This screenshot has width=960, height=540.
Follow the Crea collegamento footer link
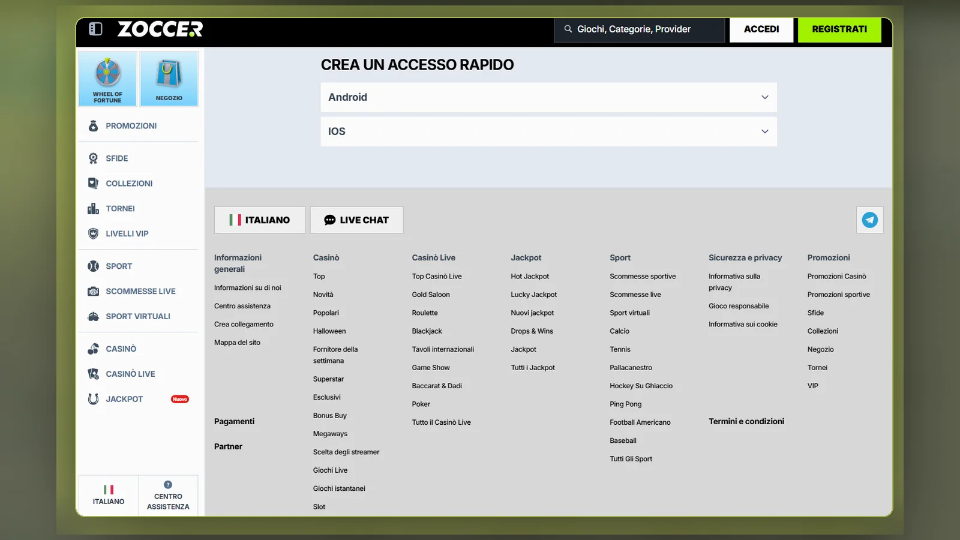click(x=244, y=325)
